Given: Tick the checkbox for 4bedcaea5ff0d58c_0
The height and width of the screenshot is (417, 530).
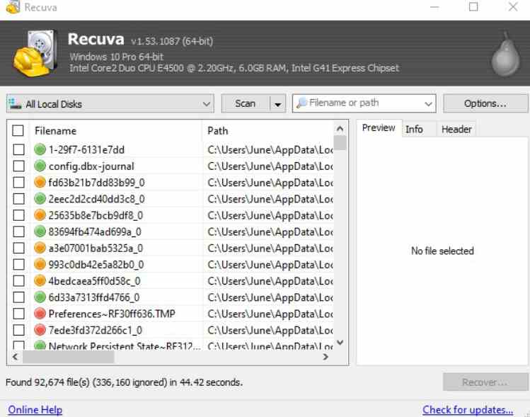Looking at the screenshot, I should [18, 280].
